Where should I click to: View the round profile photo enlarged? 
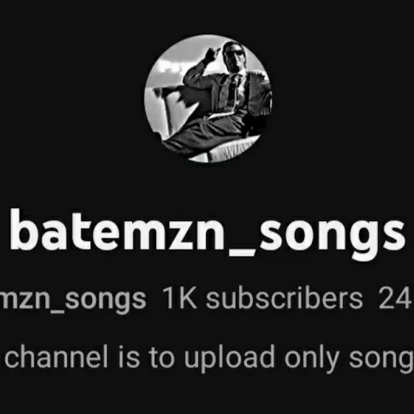[208, 98]
